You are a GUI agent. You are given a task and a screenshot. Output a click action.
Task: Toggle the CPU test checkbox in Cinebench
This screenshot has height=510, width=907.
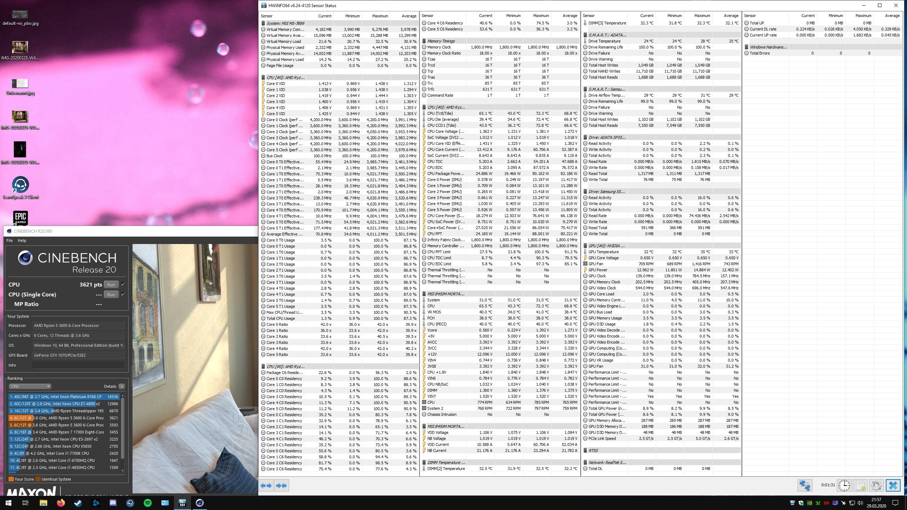point(123,284)
